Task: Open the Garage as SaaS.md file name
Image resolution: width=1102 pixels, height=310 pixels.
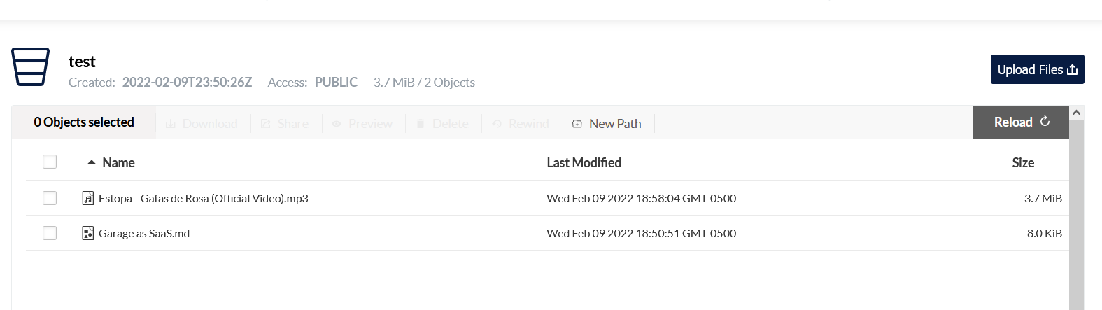Action: point(144,233)
